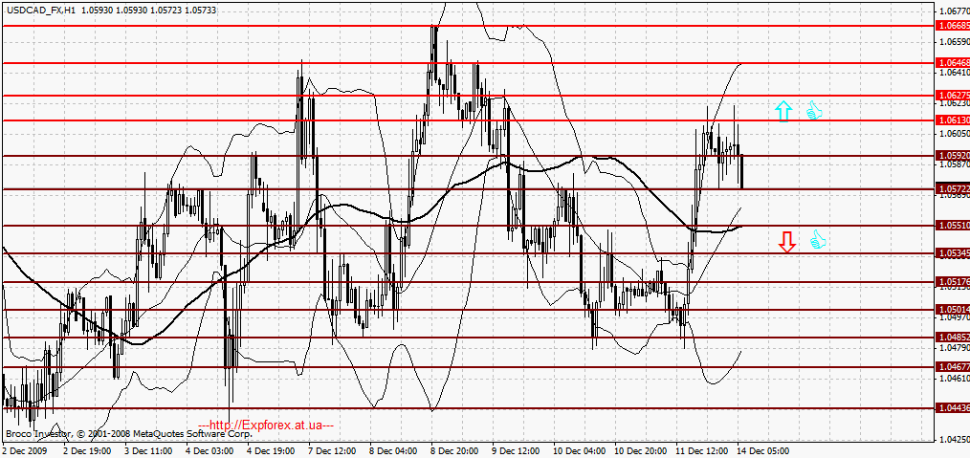Click the 14 Dec 05:00 time label
The width and height of the screenshot is (970, 458).
[764, 452]
